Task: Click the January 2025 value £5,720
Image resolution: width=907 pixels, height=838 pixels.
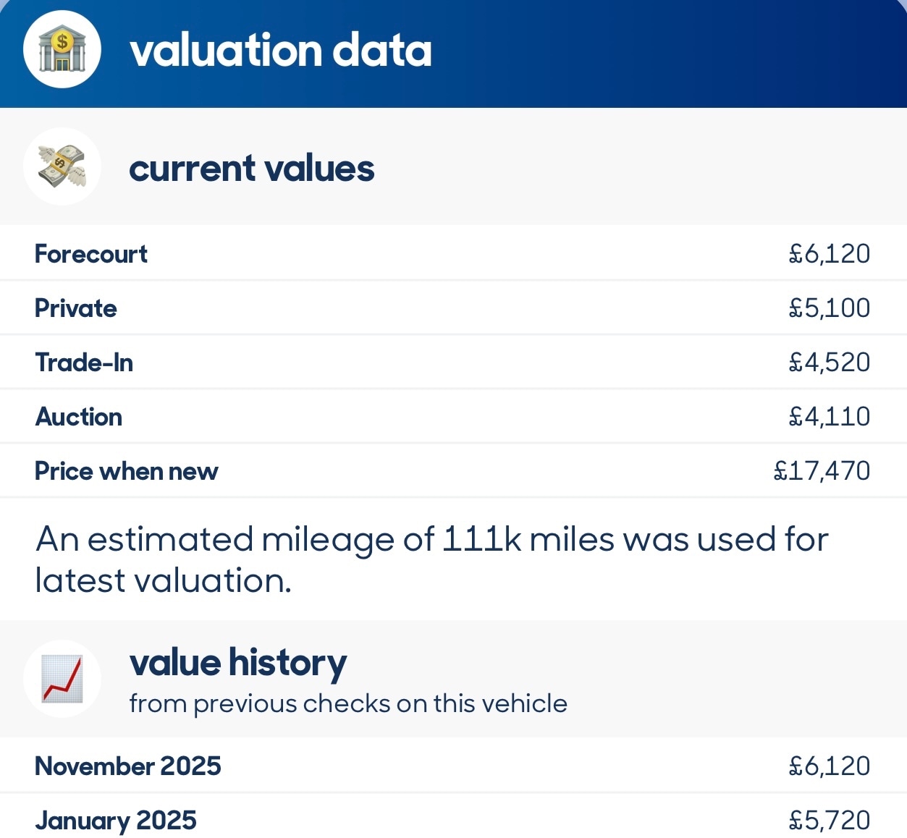Action: click(829, 820)
